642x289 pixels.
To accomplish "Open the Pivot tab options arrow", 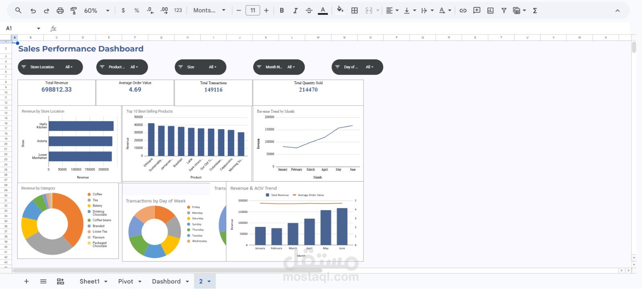I will pos(140,282).
